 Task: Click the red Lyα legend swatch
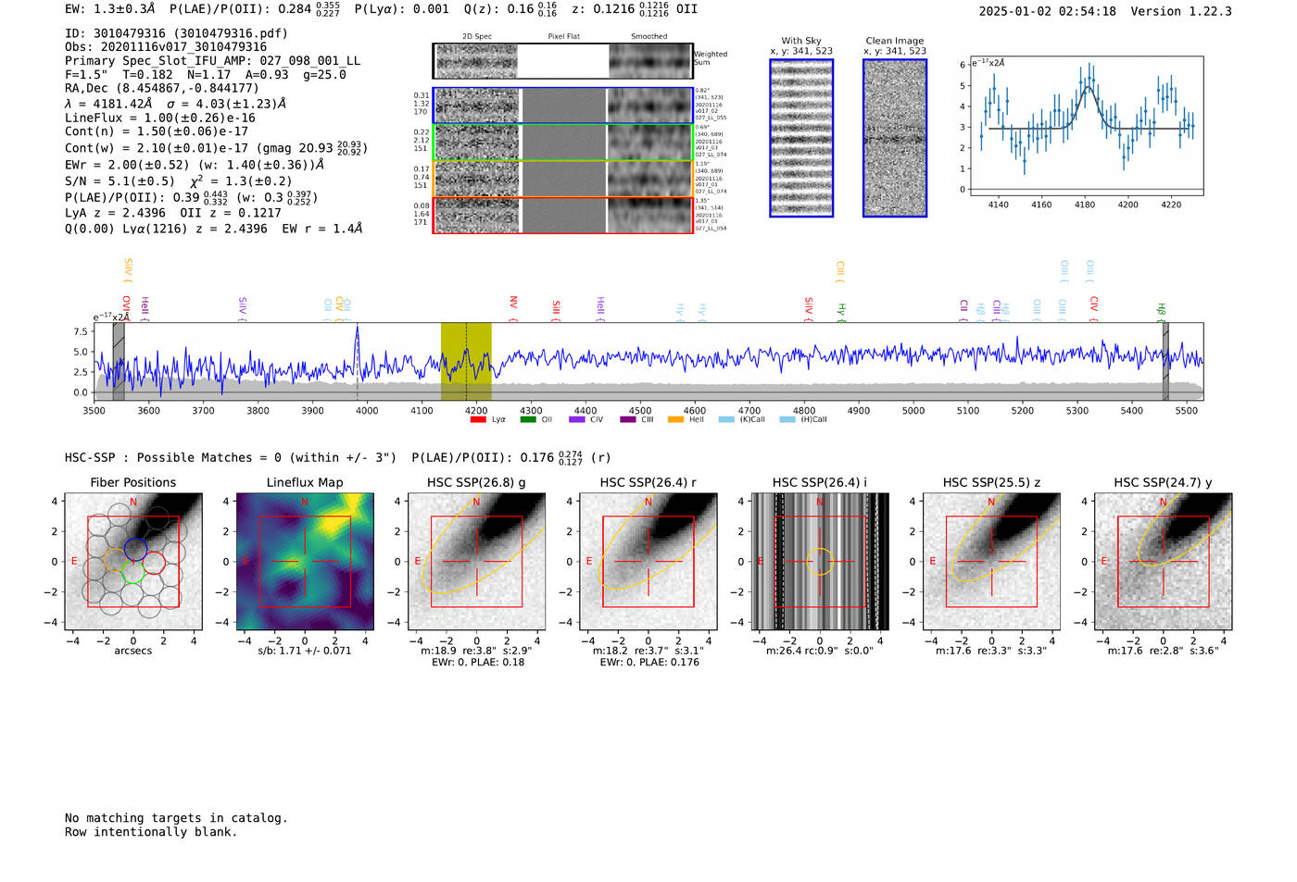click(x=478, y=419)
